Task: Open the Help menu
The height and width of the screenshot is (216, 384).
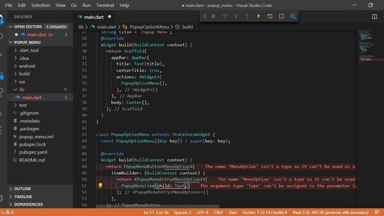Action: 124,5
